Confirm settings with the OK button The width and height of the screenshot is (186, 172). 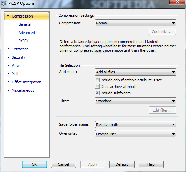pyautogui.click(x=34, y=164)
